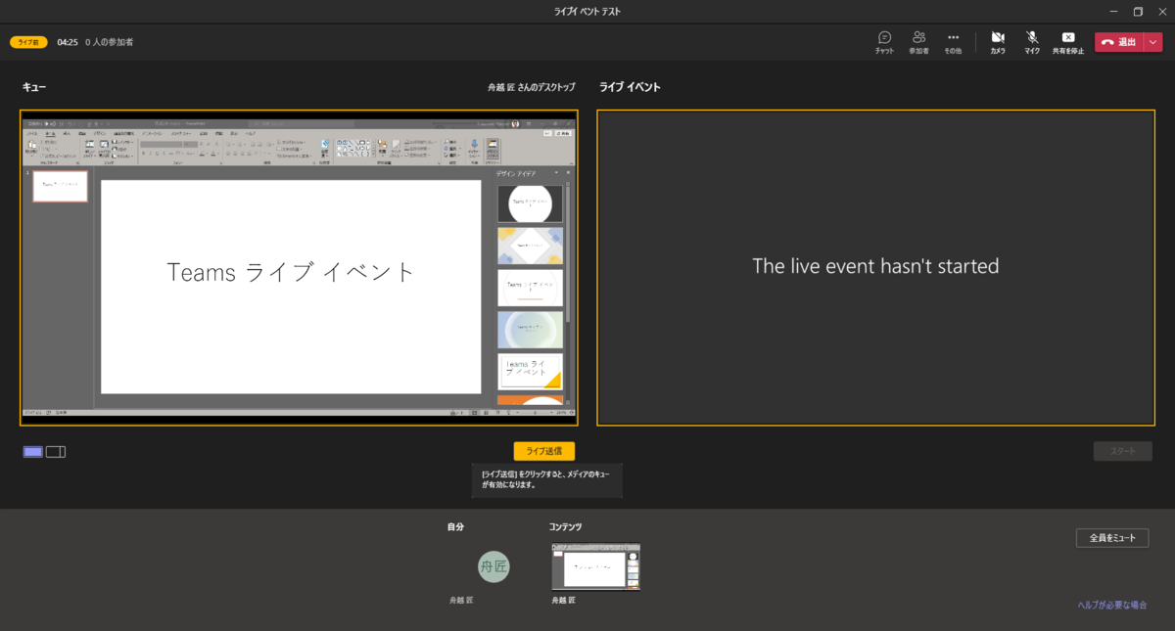1175x631 pixels.
Task: Close the ライブ イベント テスト window
Action: pos(1161,12)
